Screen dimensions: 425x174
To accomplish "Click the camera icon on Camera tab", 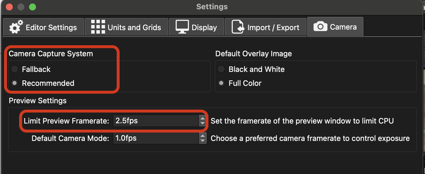I will tap(320, 27).
